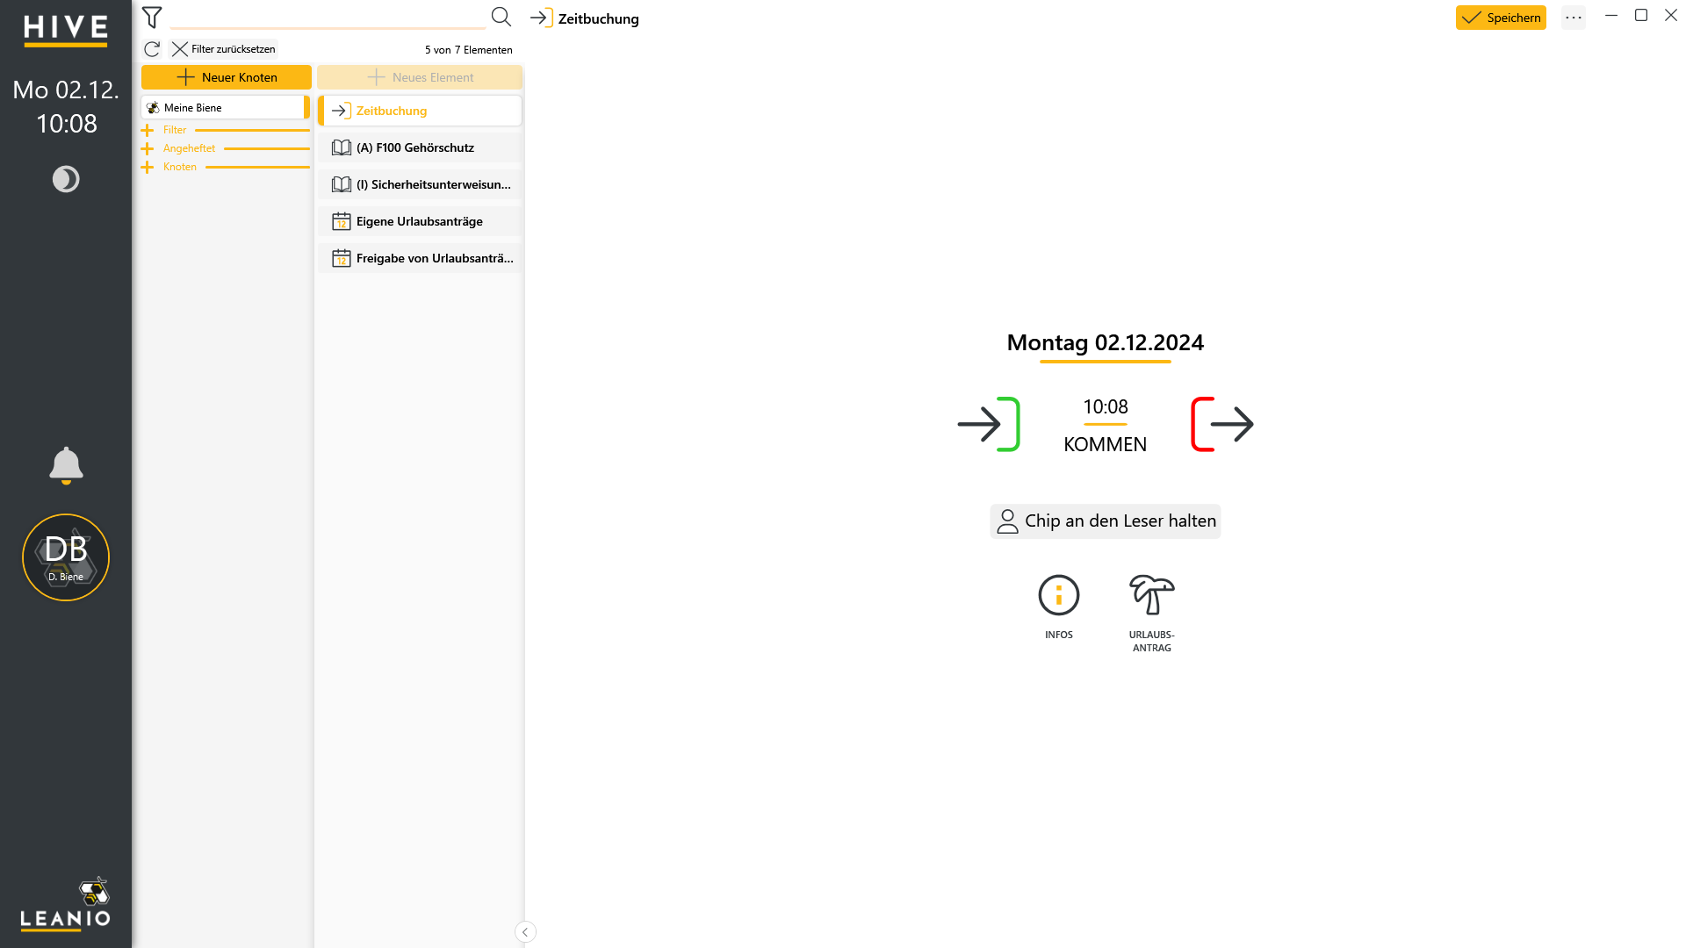Click the 10:08 booking time
Viewport: 1686px width, 948px height.
[1105, 407]
